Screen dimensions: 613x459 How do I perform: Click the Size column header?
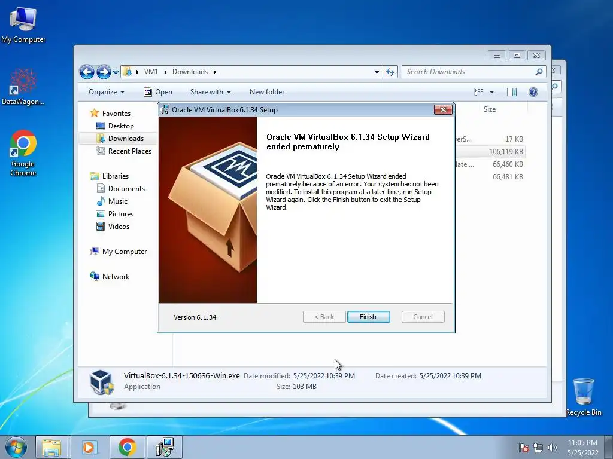coord(490,109)
